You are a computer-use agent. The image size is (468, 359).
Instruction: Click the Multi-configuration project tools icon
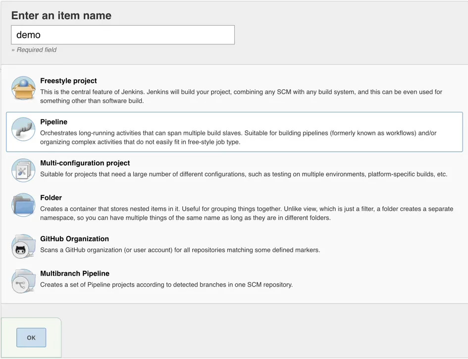pos(23,170)
